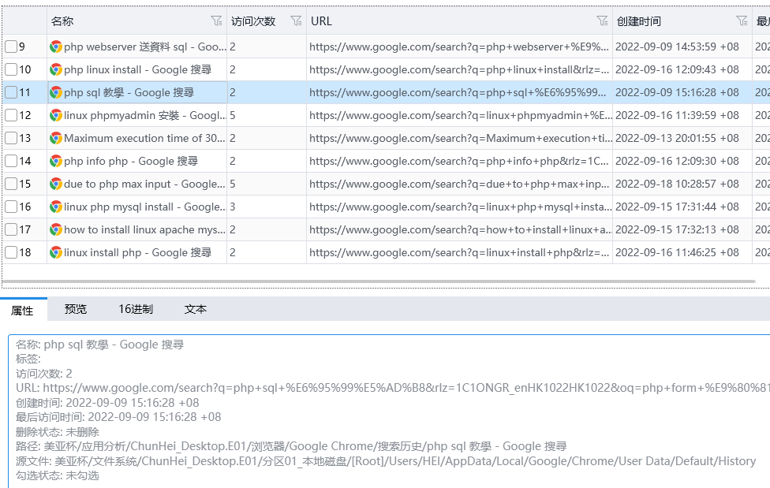
Task: Open the 16进制 tab
Action: pos(136,310)
